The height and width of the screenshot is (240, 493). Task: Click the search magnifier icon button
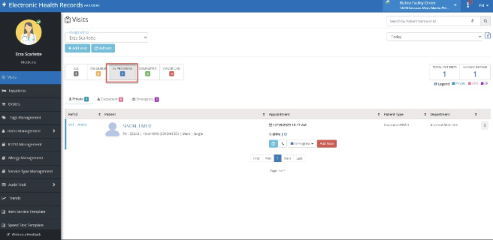pos(485,21)
